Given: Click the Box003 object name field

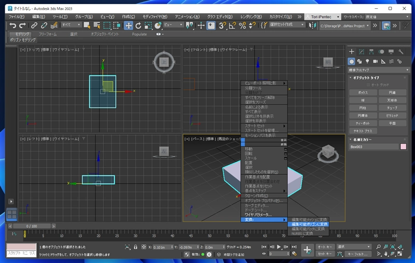Looking at the screenshot, I should 374,147.
